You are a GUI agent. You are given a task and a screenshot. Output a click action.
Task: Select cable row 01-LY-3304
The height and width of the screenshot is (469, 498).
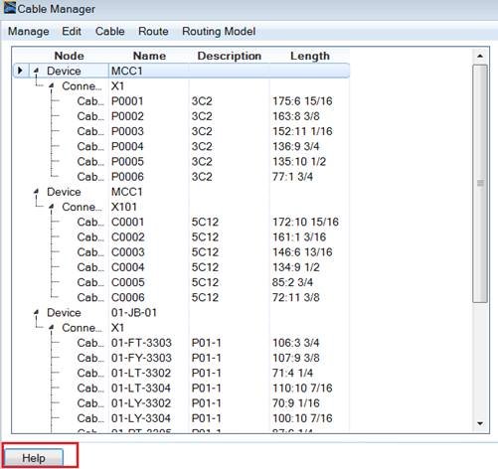(x=181, y=418)
